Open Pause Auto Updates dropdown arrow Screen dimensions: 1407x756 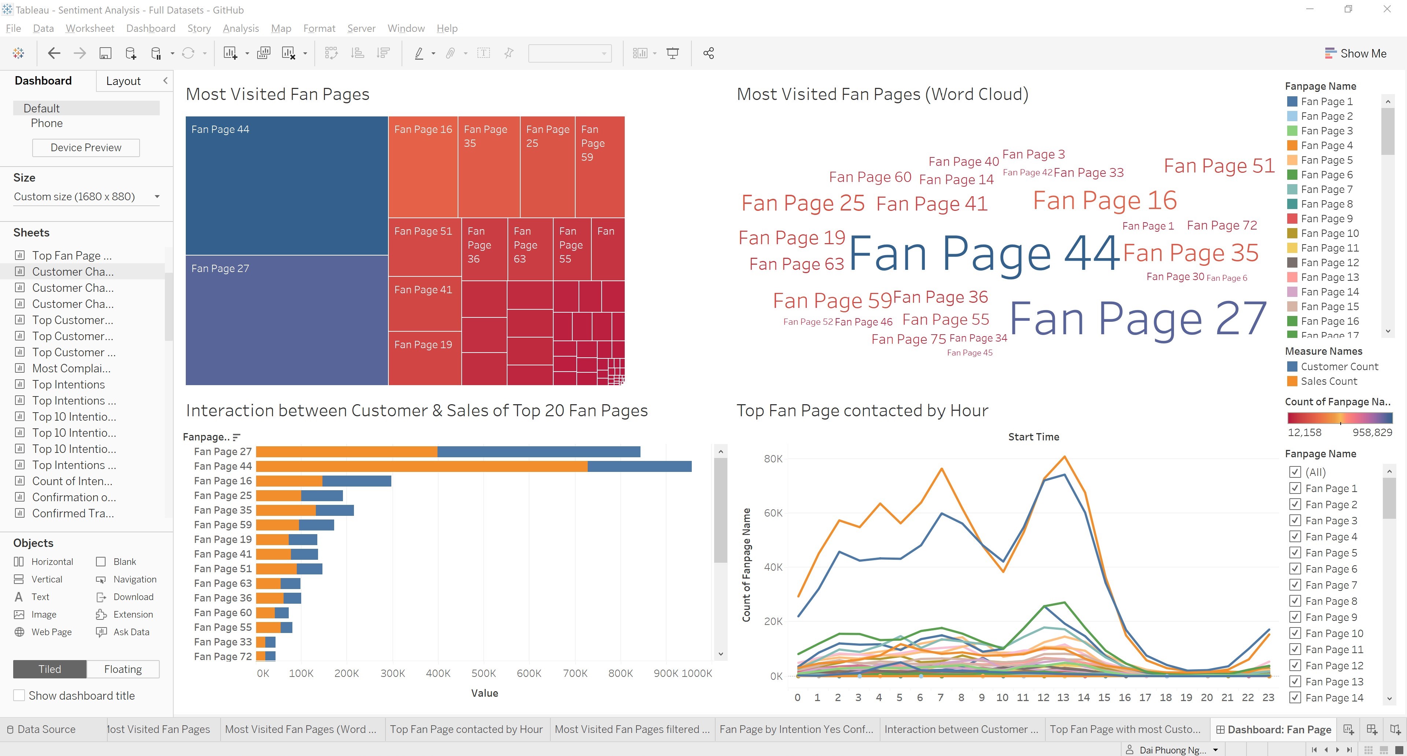[x=172, y=53]
